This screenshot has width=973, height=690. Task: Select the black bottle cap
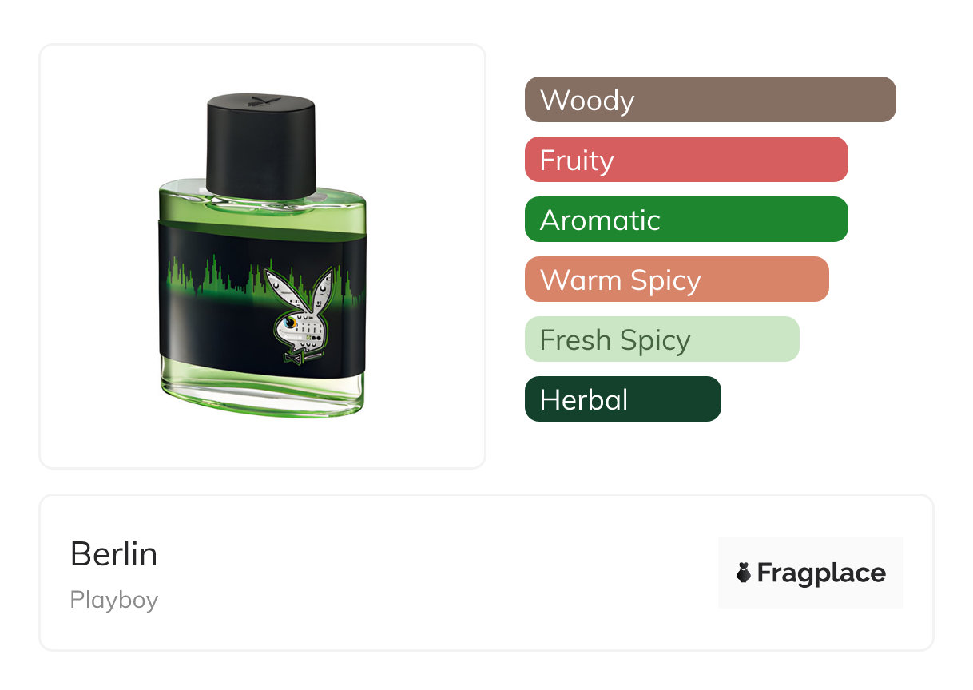(260, 146)
